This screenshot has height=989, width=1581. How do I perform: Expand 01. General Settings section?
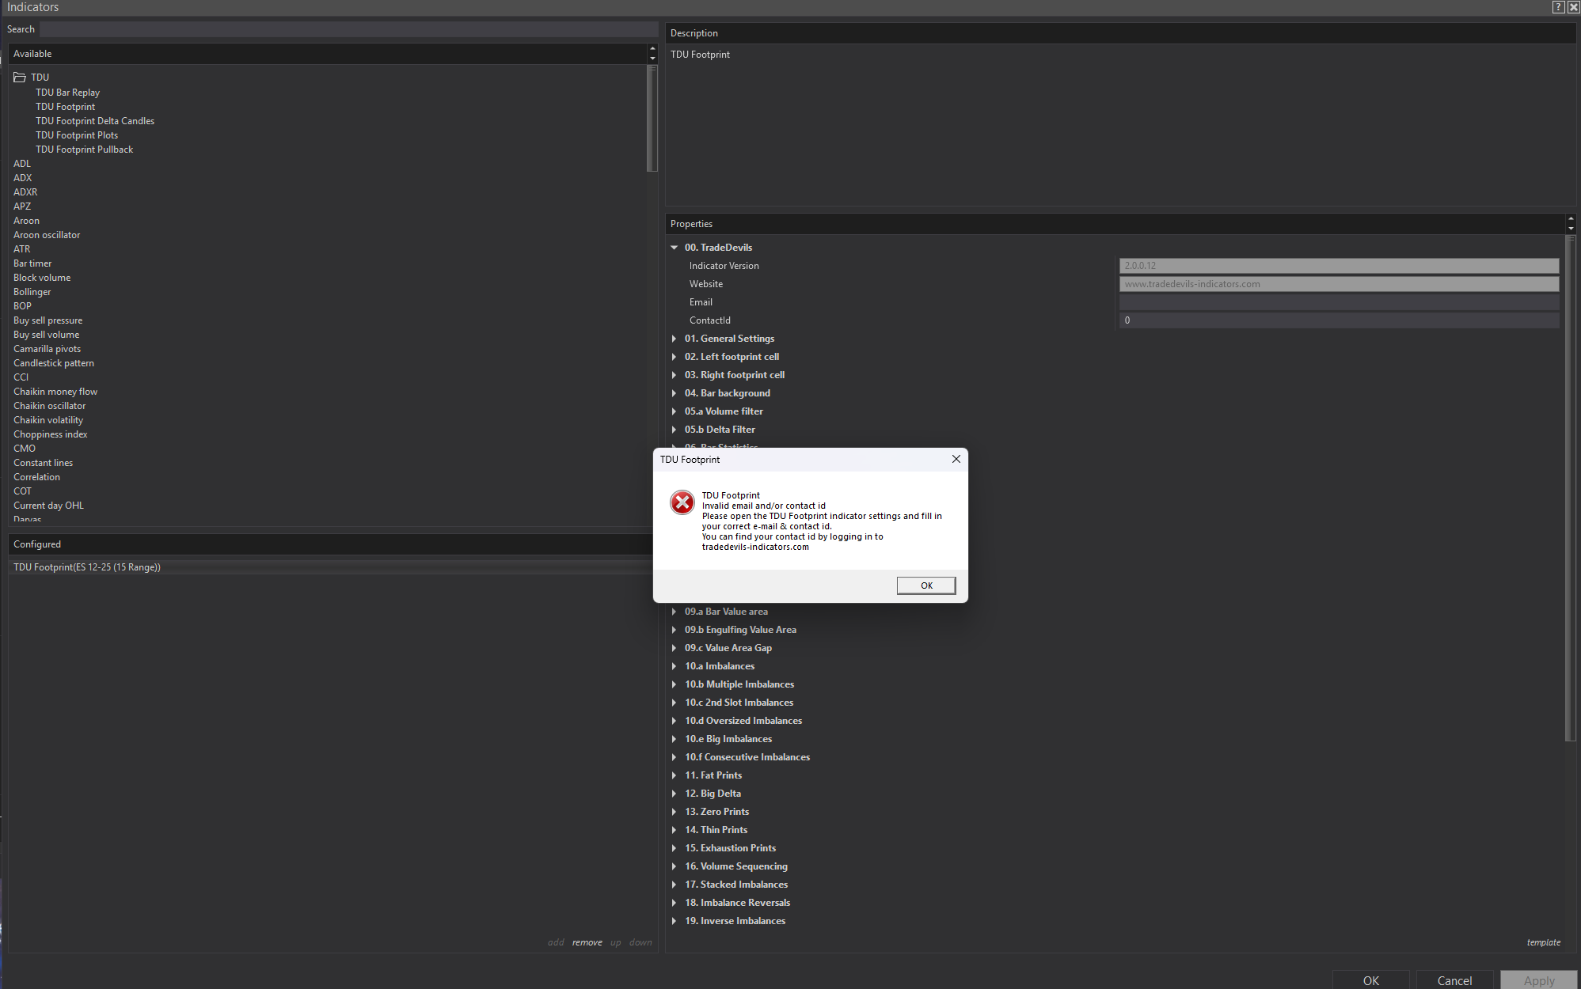pos(675,339)
